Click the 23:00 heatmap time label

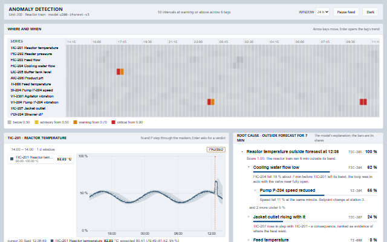[198, 42]
